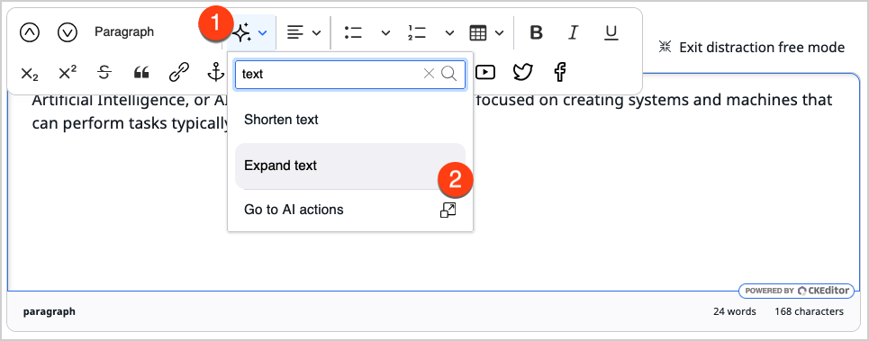Expand numbered list style options
The width and height of the screenshot is (869, 341).
450,33
